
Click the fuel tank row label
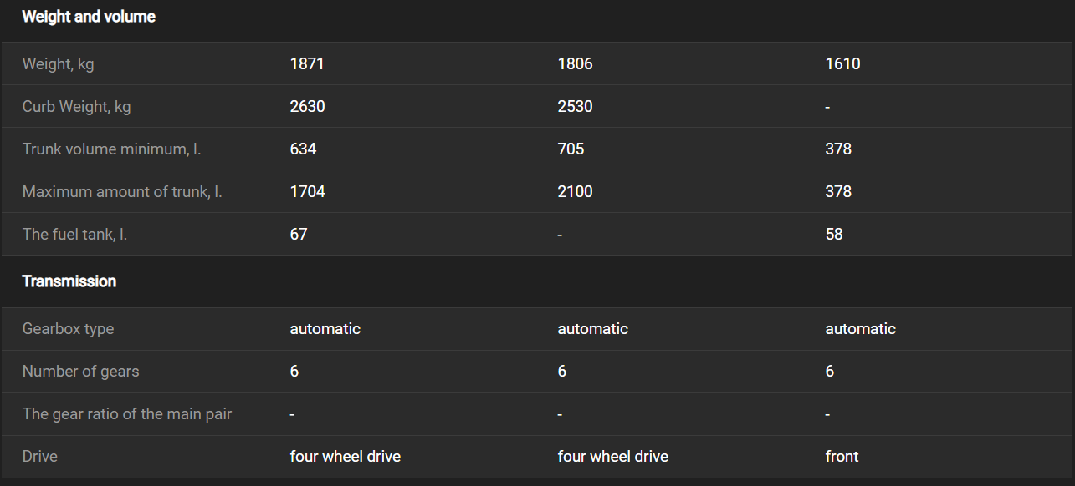(74, 235)
